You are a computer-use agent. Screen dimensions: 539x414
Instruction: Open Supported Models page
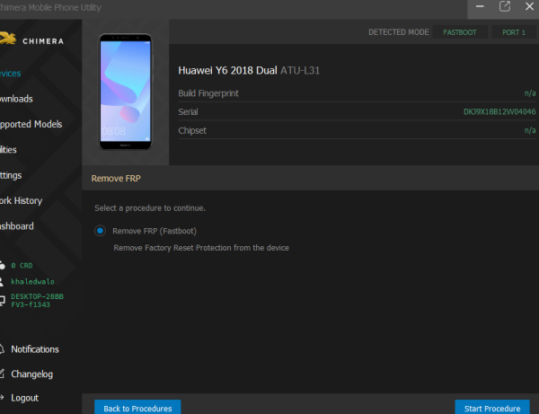[x=31, y=124]
